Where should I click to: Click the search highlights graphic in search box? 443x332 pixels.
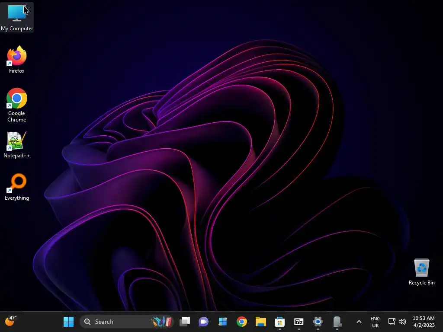(162, 322)
